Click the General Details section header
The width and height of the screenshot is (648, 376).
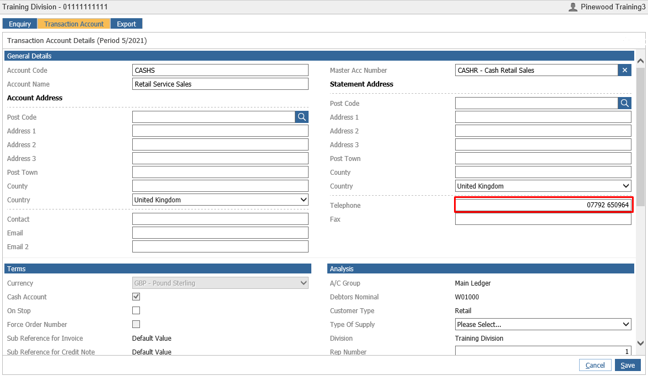(319, 56)
